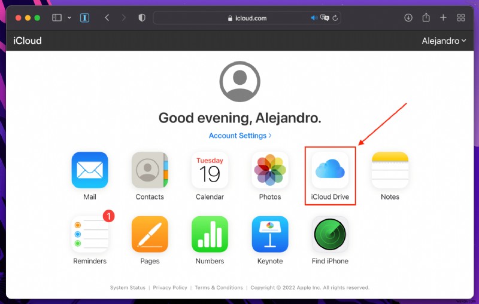Click the profile avatar picture
This screenshot has width=479, height=304.
point(240,81)
